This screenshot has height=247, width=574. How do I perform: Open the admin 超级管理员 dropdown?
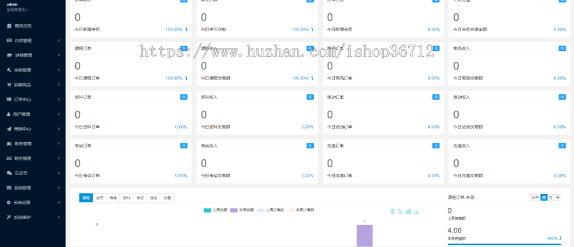point(17,10)
